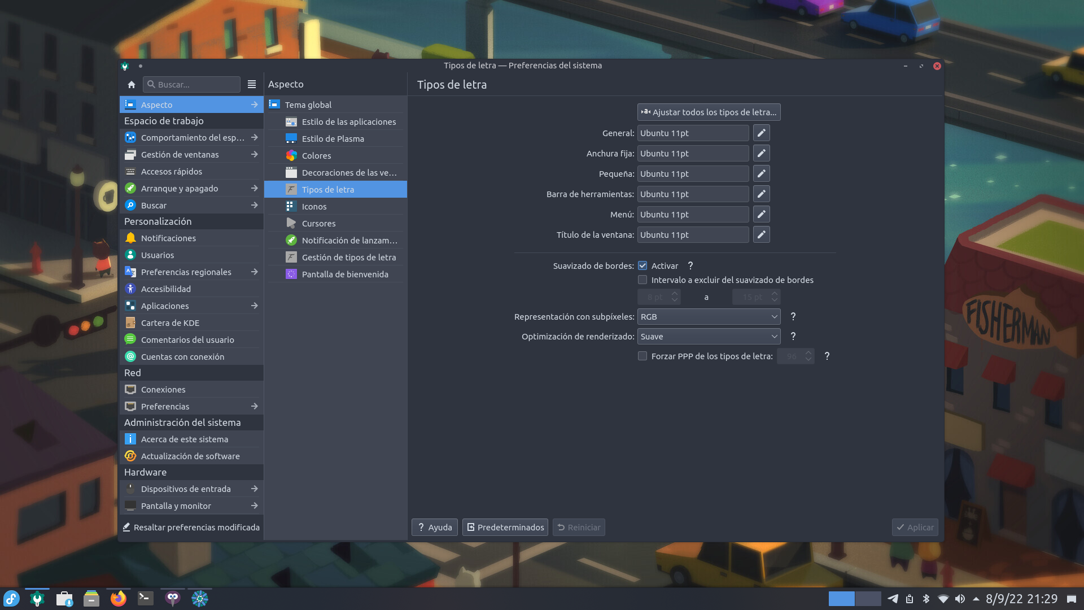Click edit pencil for Título de la ventana

[761, 235]
